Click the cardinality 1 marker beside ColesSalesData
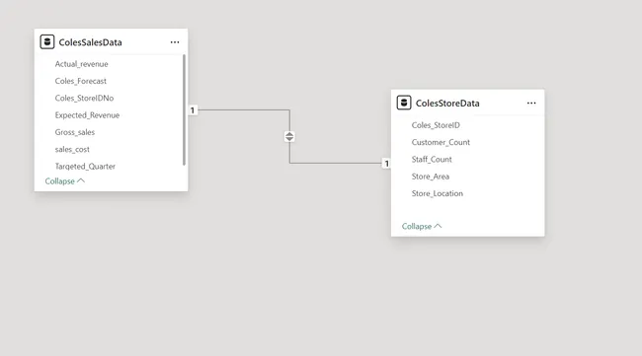Screen dimensions: 642x356 193,110
